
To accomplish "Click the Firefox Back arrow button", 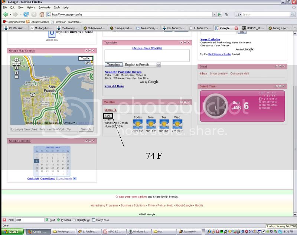I will [x=6, y=14].
